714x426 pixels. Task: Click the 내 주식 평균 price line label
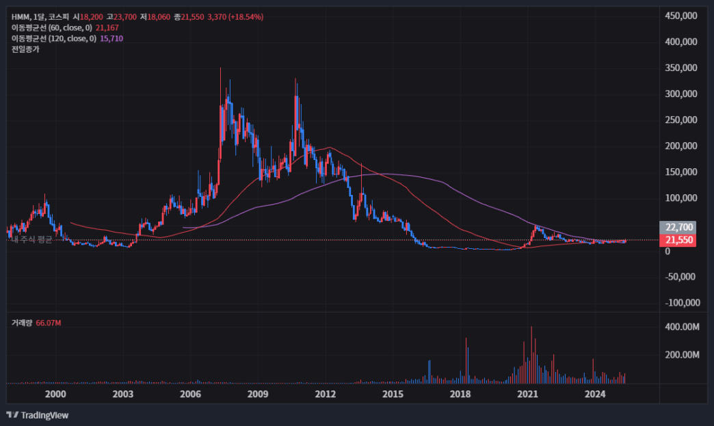[x=31, y=239]
